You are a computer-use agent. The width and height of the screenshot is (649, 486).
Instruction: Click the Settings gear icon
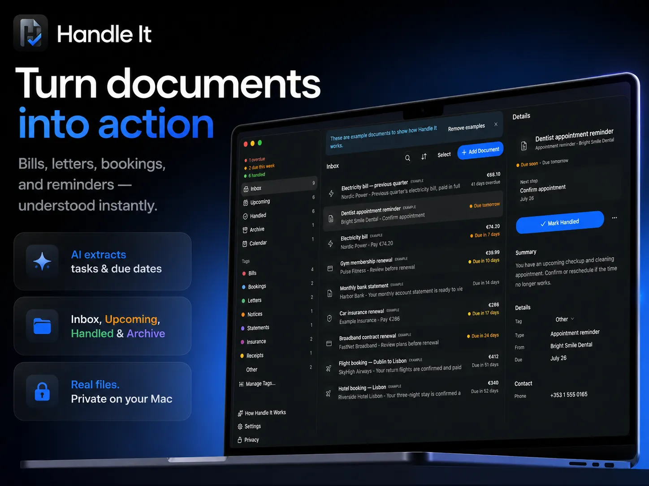pyautogui.click(x=240, y=427)
